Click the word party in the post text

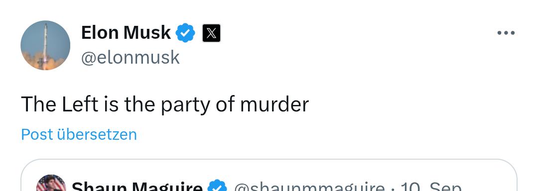[185, 105]
